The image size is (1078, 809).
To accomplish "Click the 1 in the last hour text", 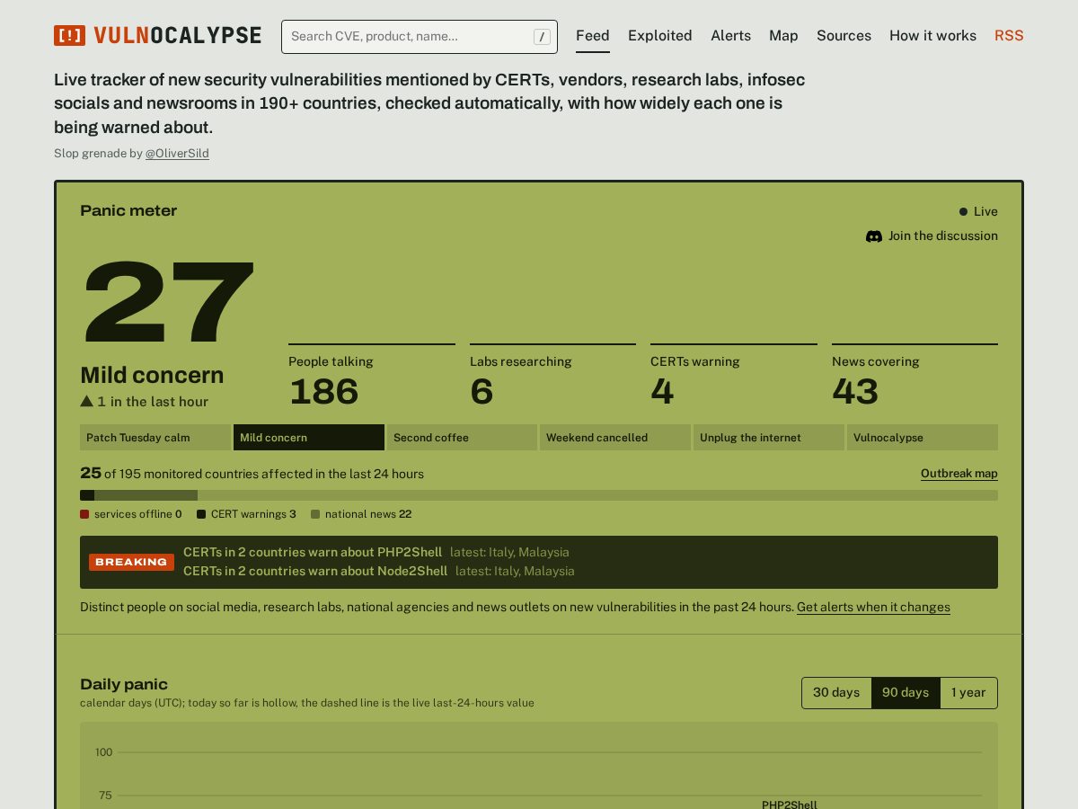I will pos(153,402).
